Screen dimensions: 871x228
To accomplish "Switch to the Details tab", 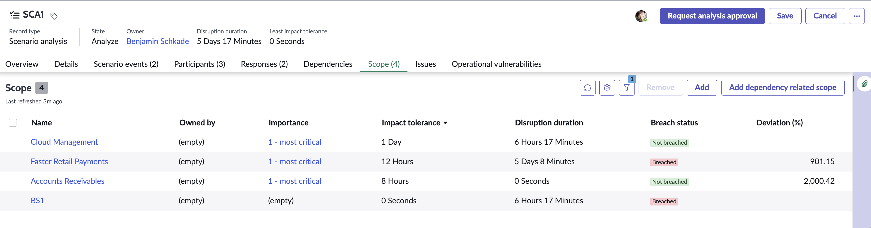I will tap(66, 64).
